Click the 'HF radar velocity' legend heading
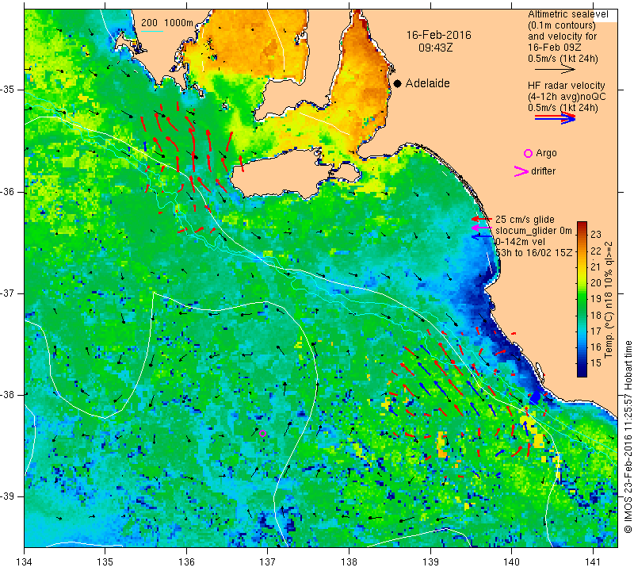 [566, 86]
